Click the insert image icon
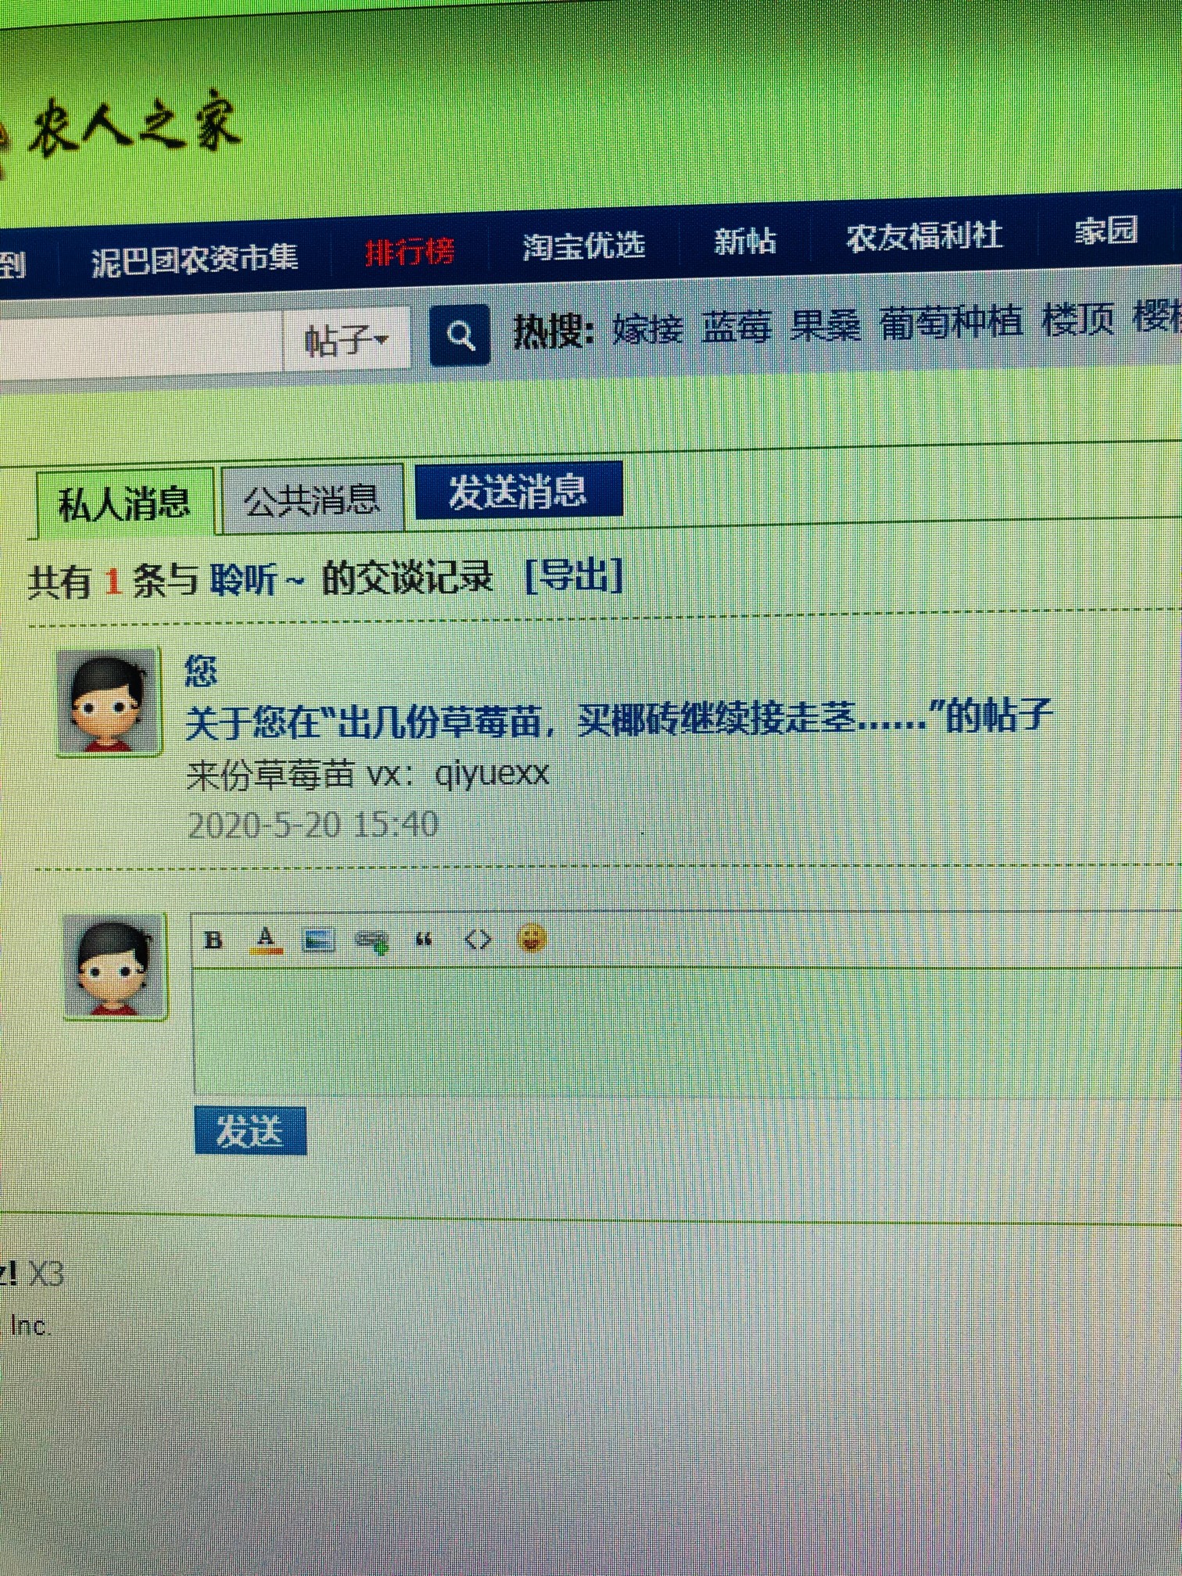 318,940
